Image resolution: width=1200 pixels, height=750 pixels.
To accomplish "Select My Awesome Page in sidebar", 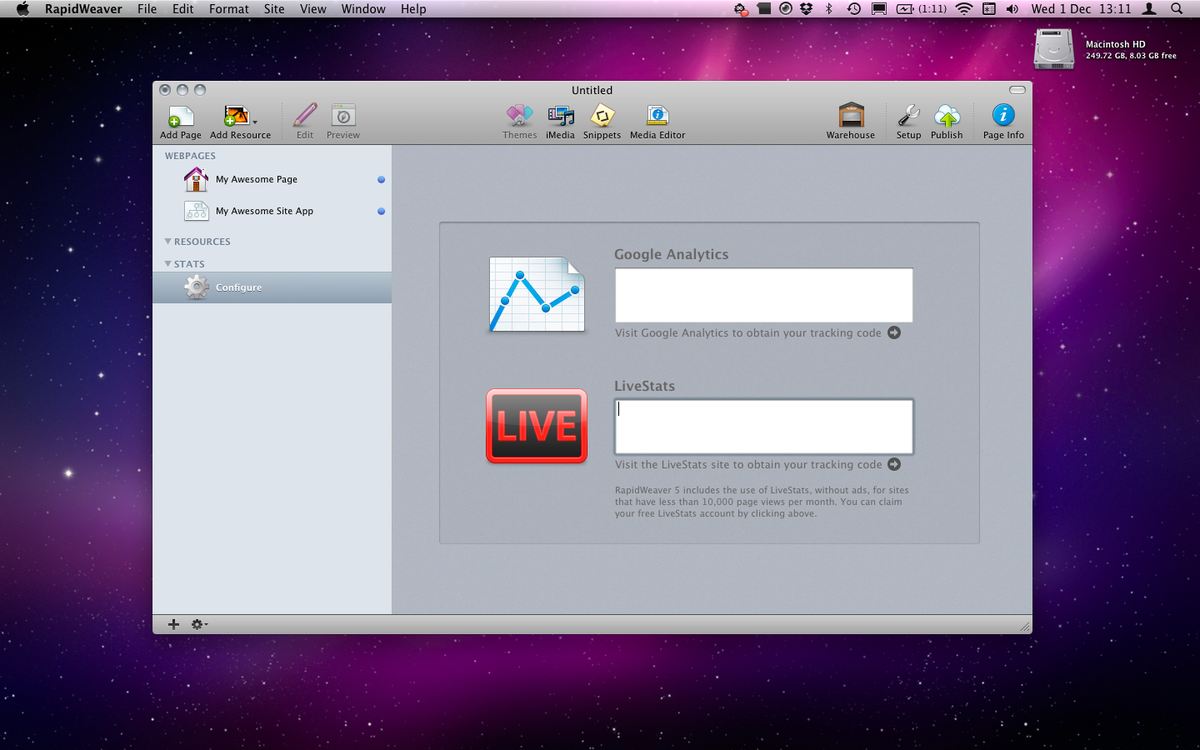I will pyautogui.click(x=272, y=179).
